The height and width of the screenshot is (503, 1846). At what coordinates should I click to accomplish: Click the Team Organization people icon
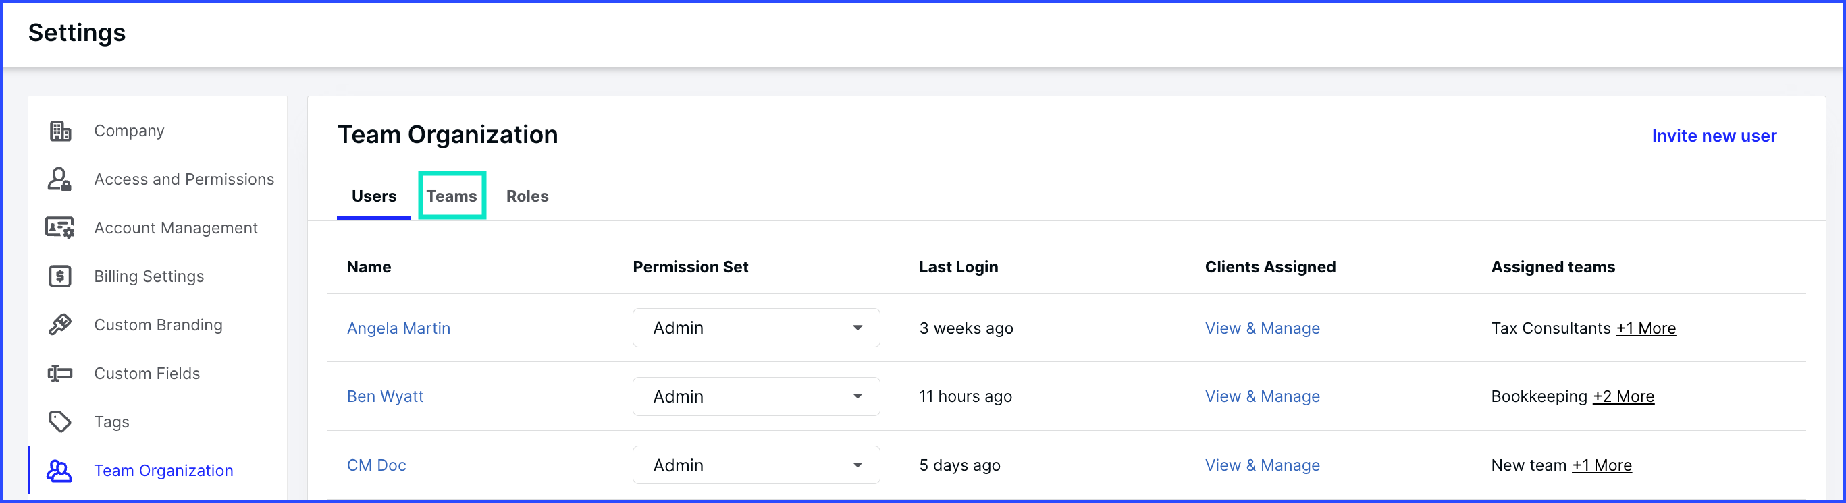pyautogui.click(x=59, y=471)
